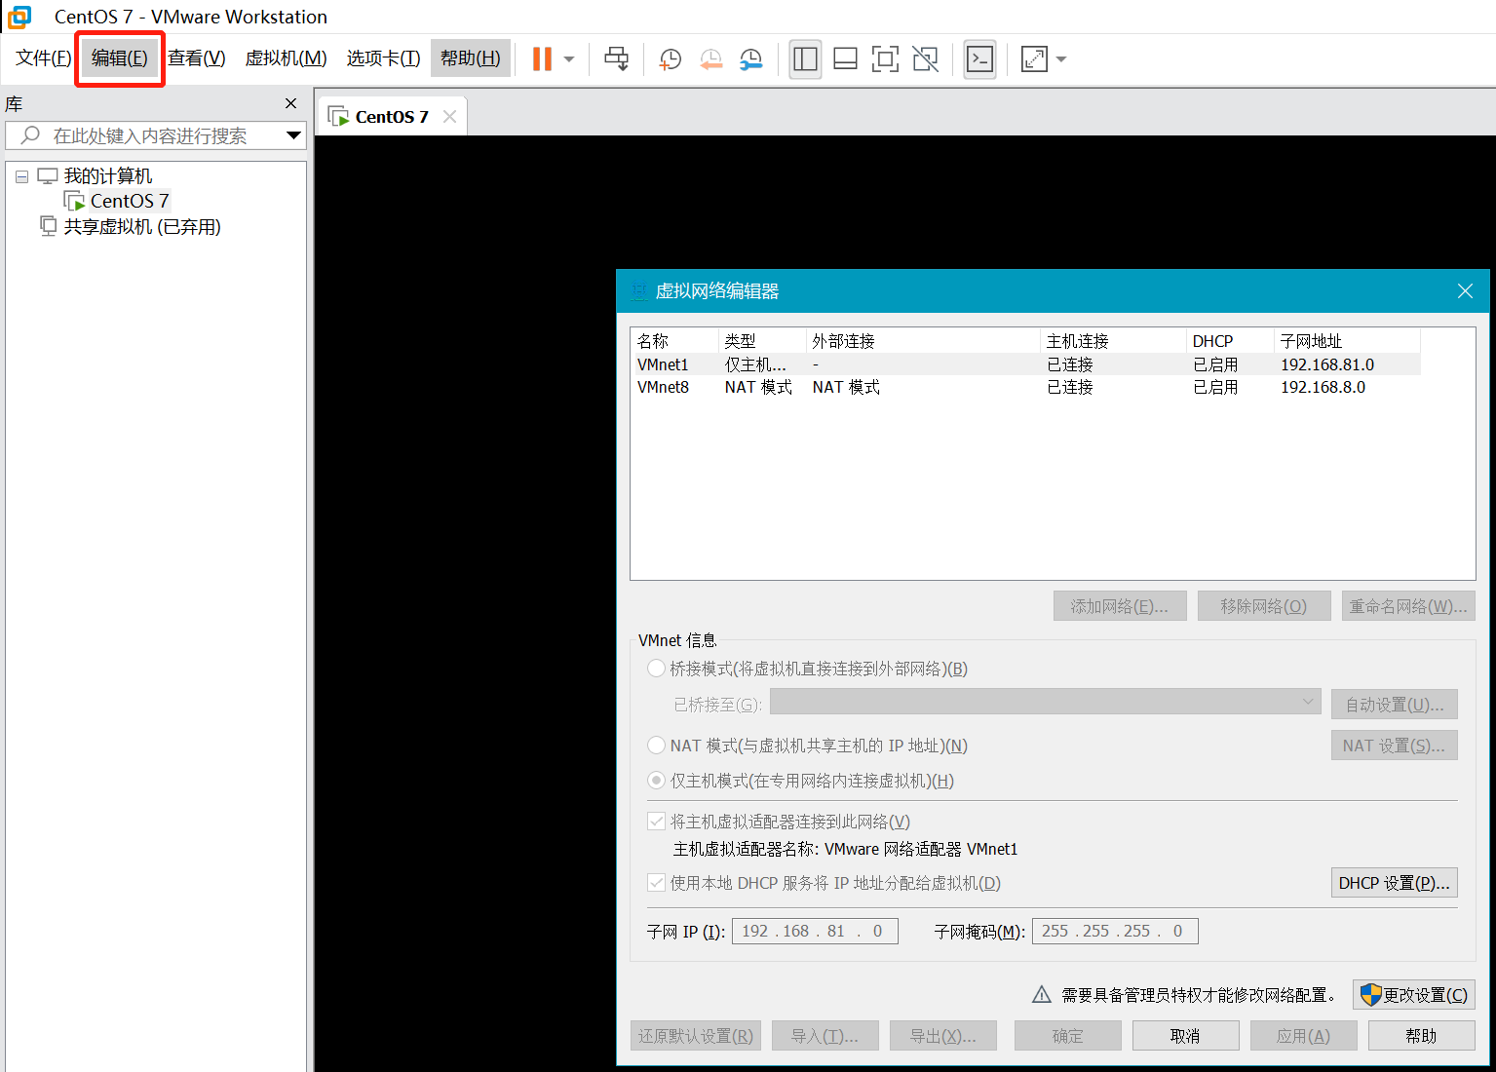Click the search magnifier icon in library
Screen dimensions: 1496x1072
click(30, 135)
